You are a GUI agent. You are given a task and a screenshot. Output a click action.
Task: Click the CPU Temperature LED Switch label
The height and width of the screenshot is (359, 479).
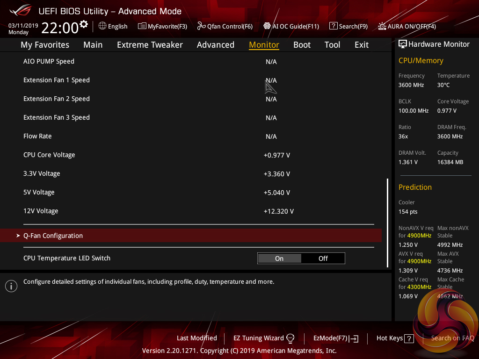tap(66, 258)
